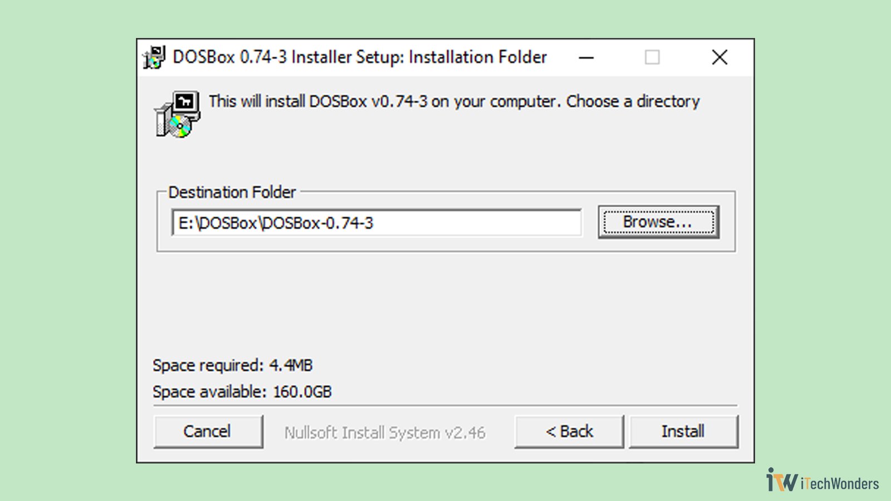891x501 pixels.
Task: Cancel the DOSBox installation
Action: point(208,431)
